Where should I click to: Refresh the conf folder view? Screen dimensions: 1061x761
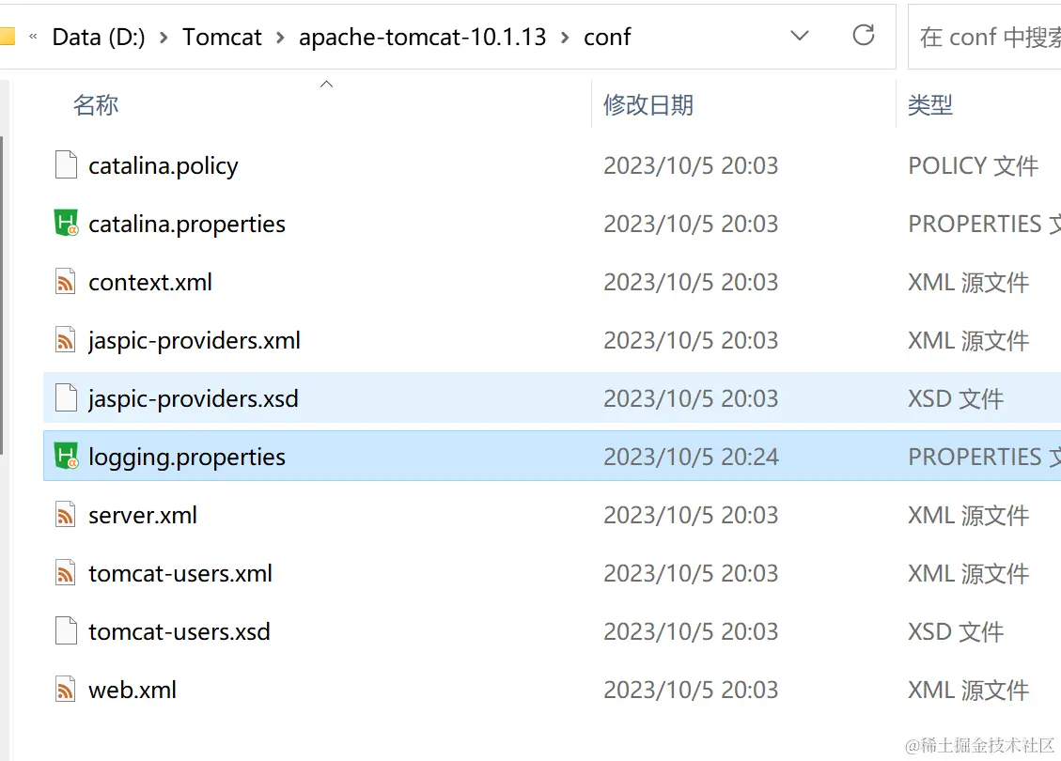click(864, 35)
